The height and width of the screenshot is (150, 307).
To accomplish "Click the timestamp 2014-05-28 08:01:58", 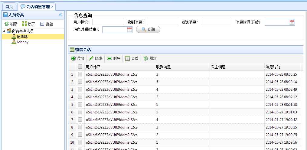I will 281,105.
